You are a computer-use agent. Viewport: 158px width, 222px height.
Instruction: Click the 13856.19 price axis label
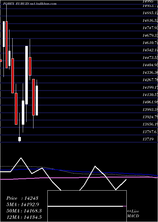click(x=150, y=125)
